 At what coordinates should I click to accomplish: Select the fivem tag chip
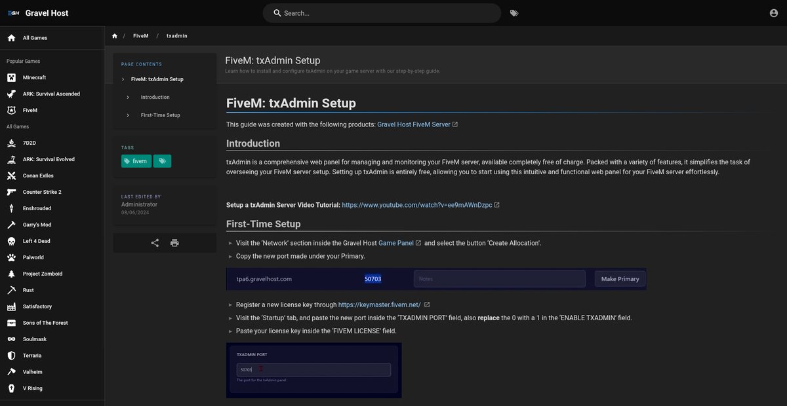click(x=136, y=161)
